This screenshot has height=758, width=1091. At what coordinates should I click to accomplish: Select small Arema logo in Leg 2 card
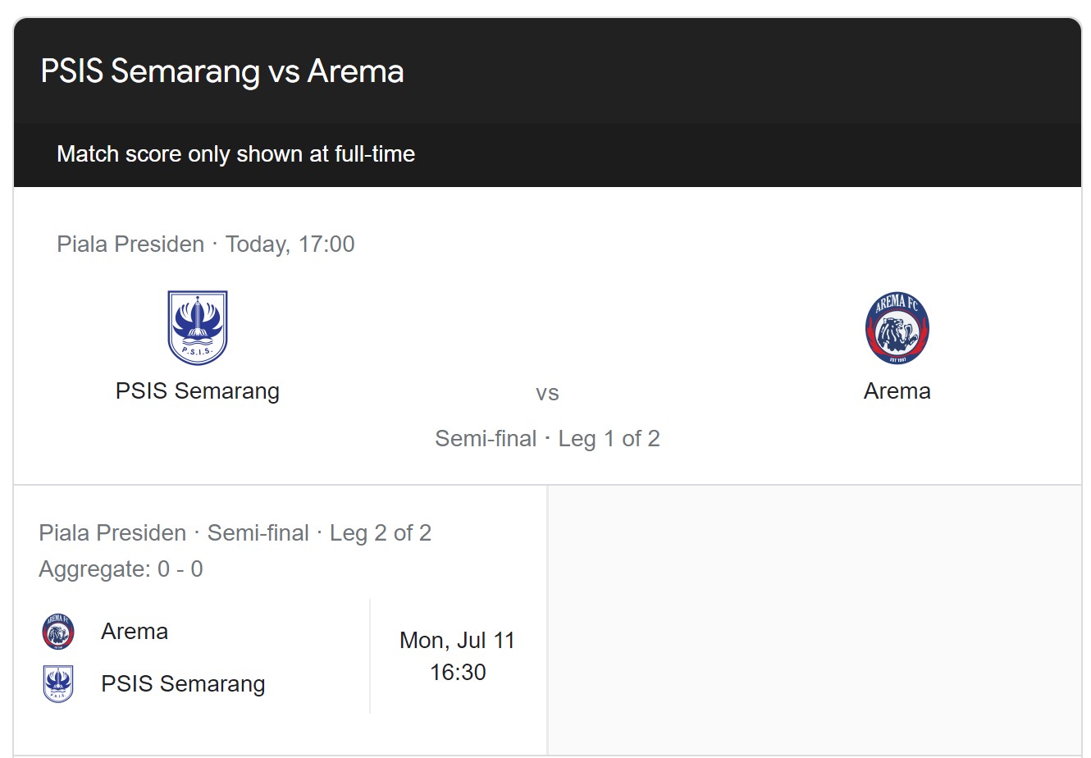click(x=58, y=632)
